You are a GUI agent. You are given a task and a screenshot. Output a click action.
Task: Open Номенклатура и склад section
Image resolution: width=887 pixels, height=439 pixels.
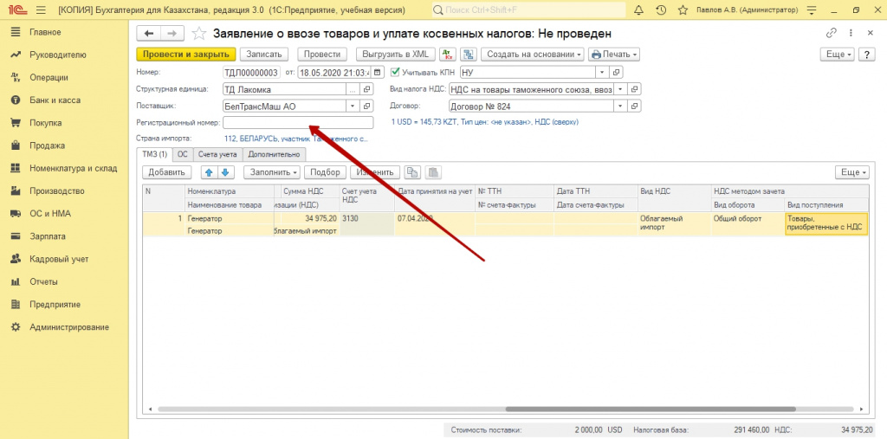tap(73, 168)
